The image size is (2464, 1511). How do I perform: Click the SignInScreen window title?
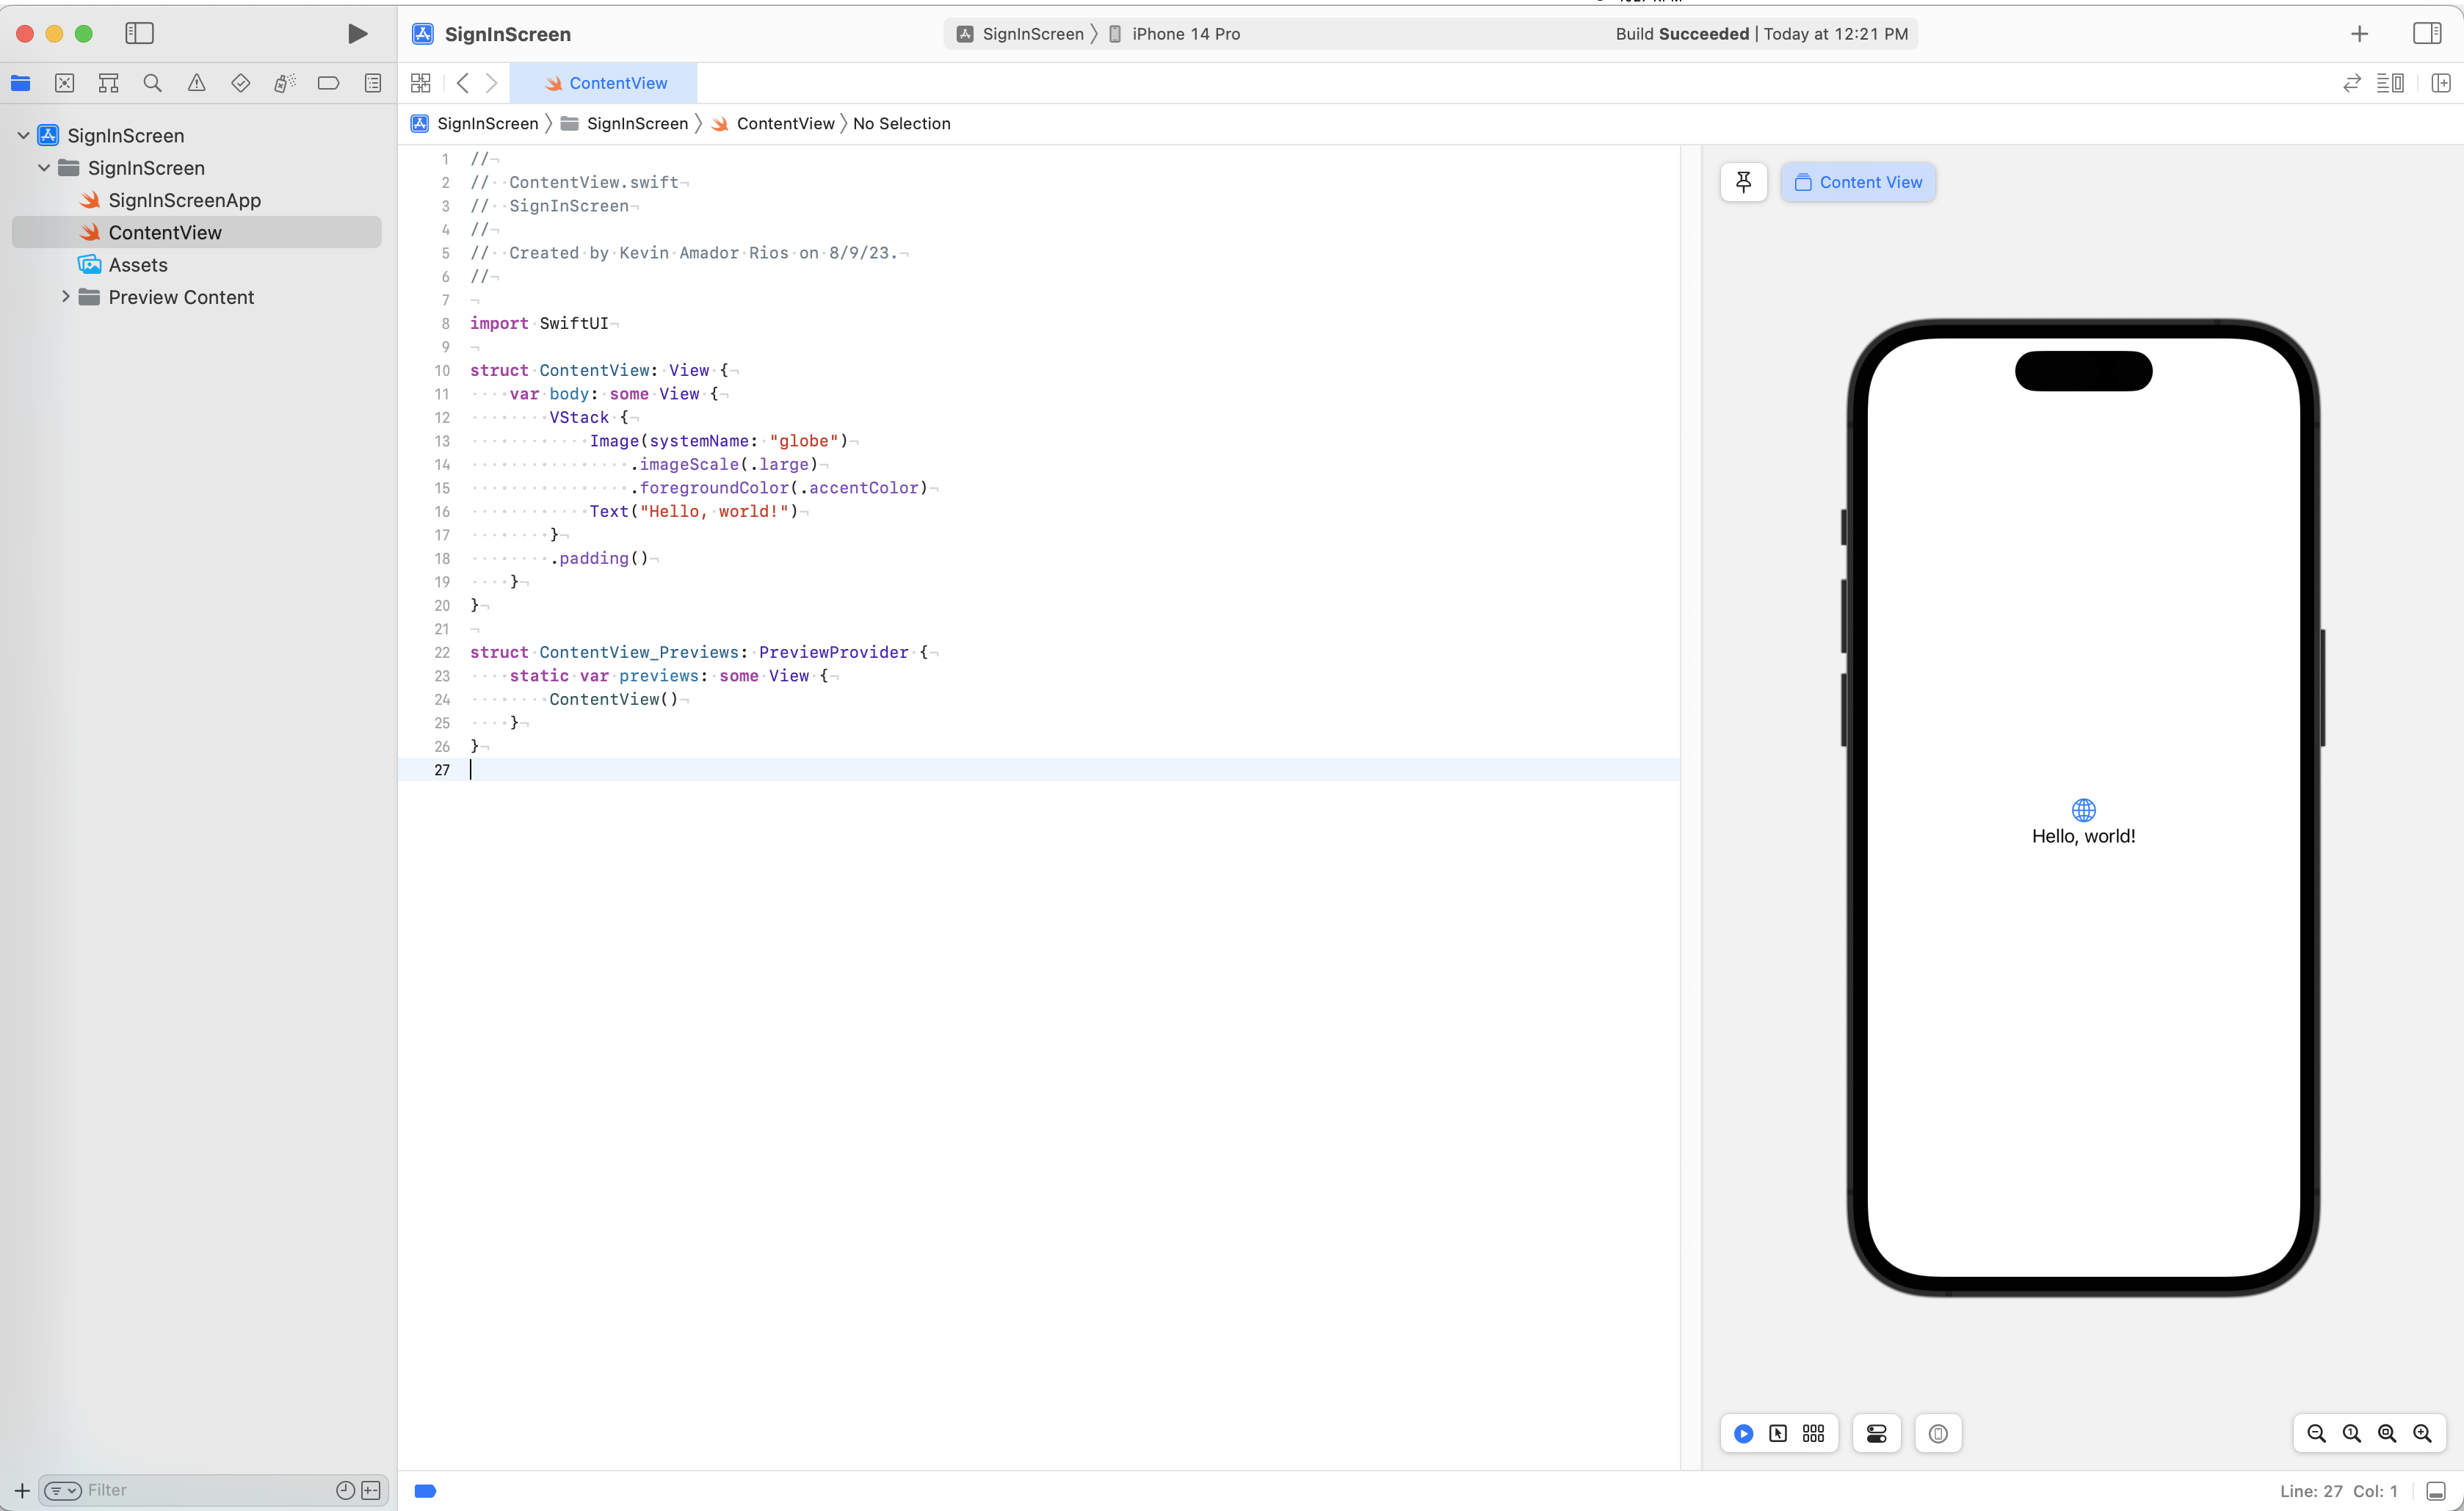(507, 34)
